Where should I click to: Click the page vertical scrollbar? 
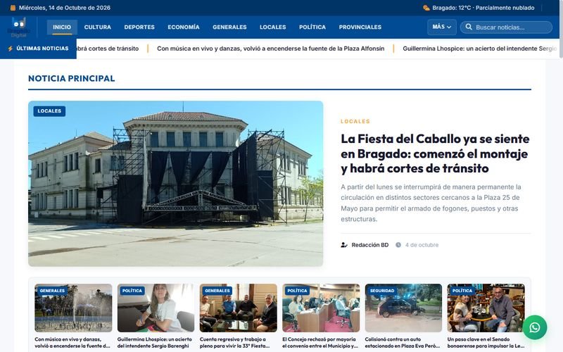click(x=561, y=29)
